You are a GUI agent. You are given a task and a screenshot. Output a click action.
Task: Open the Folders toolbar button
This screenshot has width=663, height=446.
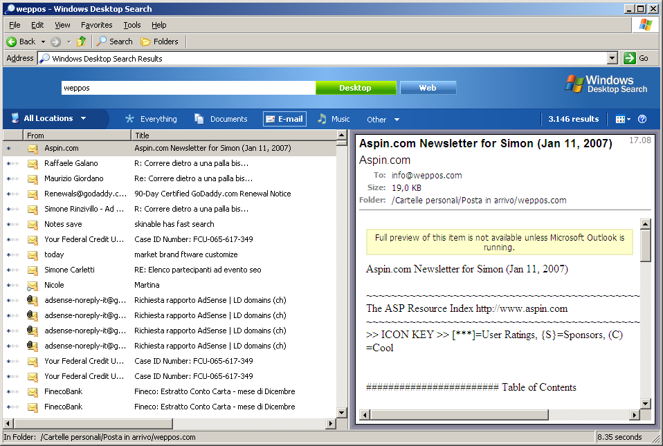click(x=159, y=41)
